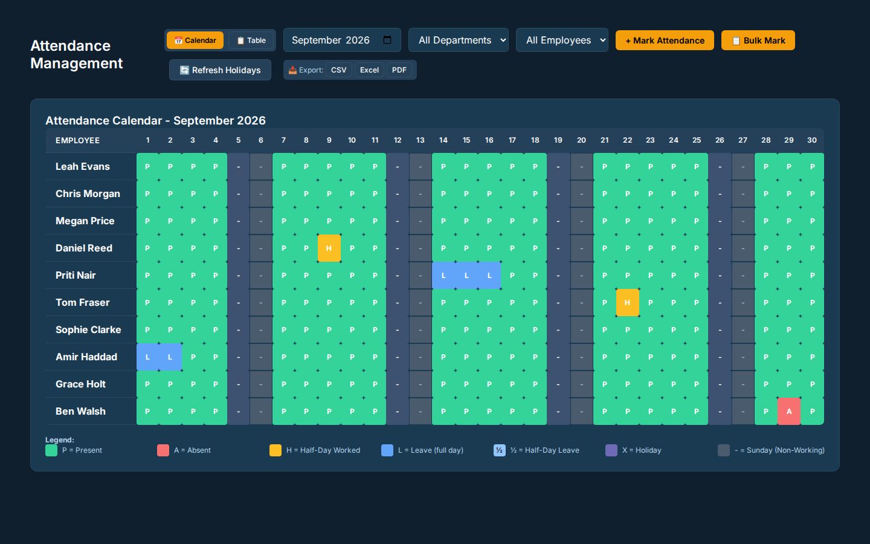Select Daniel Reed's half-day cell on 9

329,248
